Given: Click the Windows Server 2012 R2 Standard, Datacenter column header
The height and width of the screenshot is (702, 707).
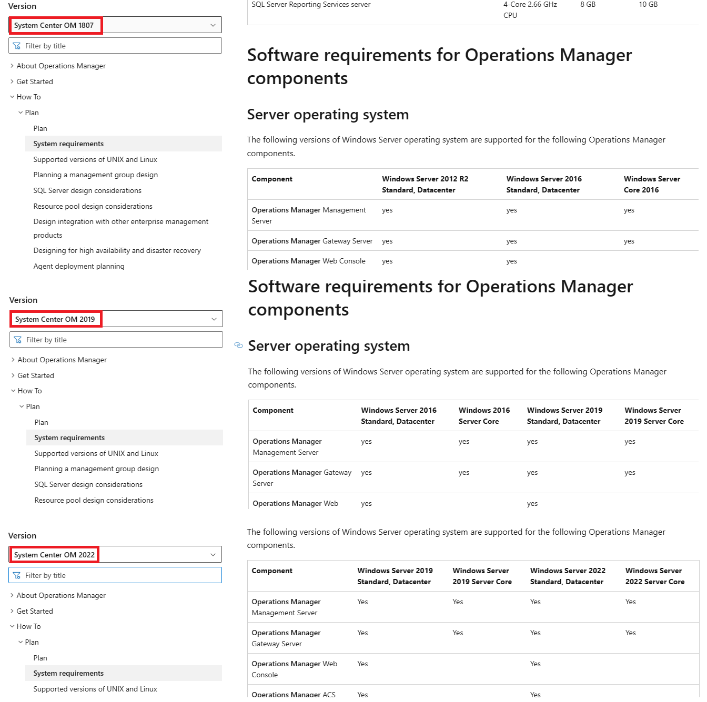Looking at the screenshot, I should click(425, 185).
